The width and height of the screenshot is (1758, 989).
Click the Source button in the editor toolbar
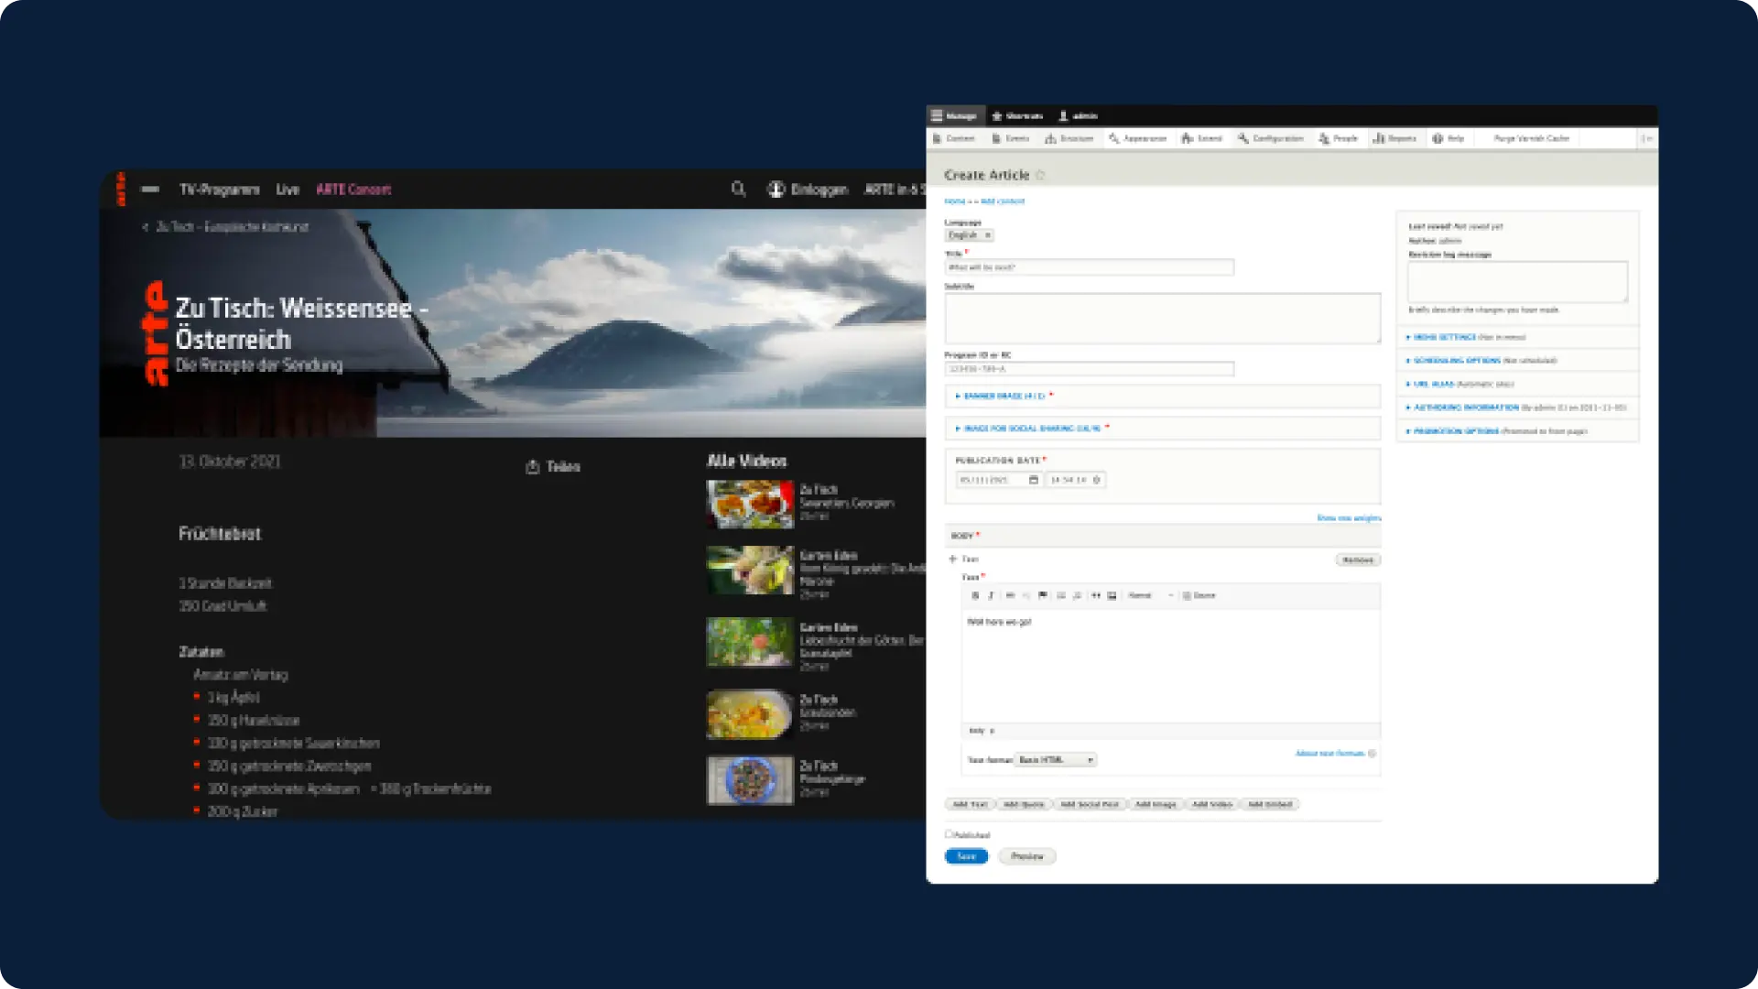pos(1199,596)
